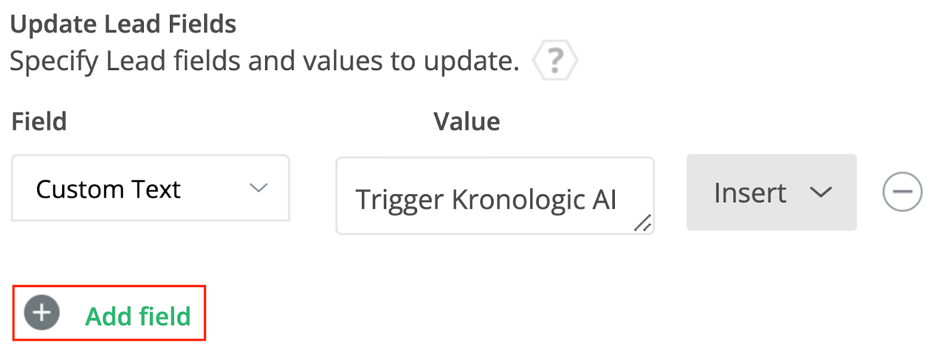The width and height of the screenshot is (928, 349).
Task: Open the Custom Text field dropdown
Action: tap(150, 188)
